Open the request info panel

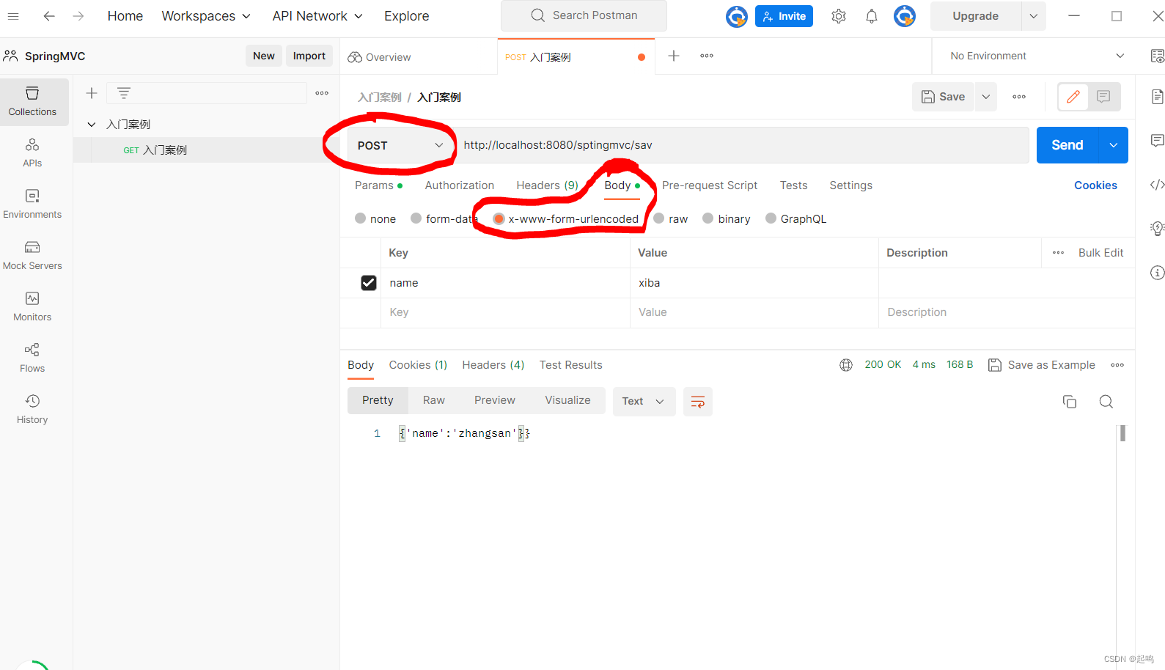click(1157, 273)
